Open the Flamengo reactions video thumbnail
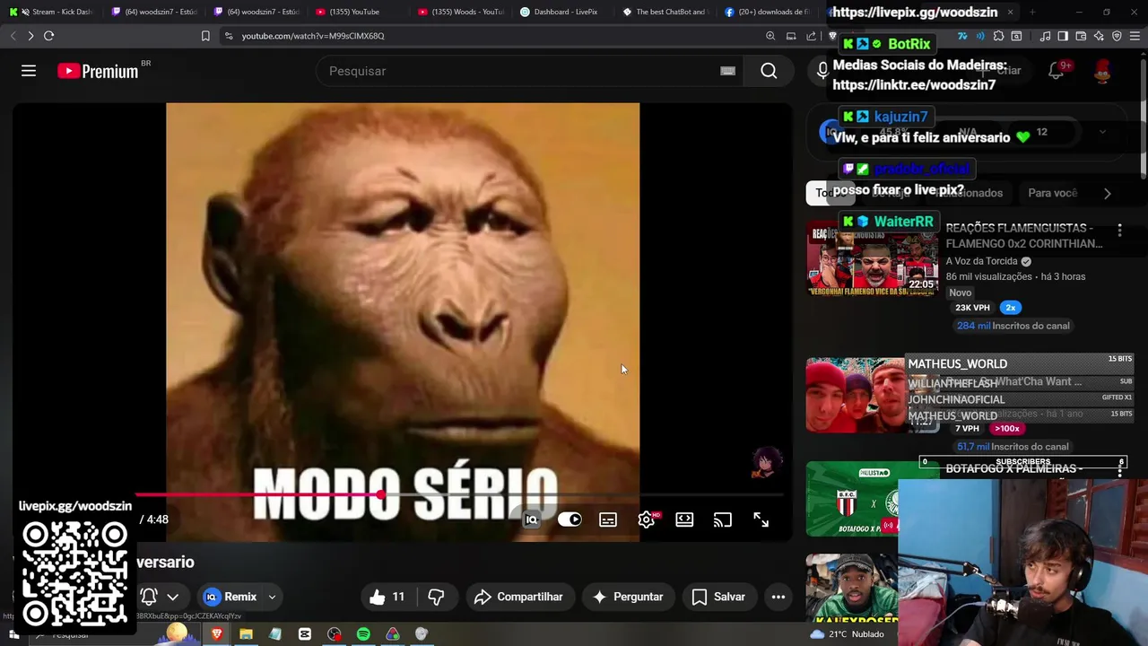Image resolution: width=1148 pixels, height=646 pixels. tap(872, 258)
